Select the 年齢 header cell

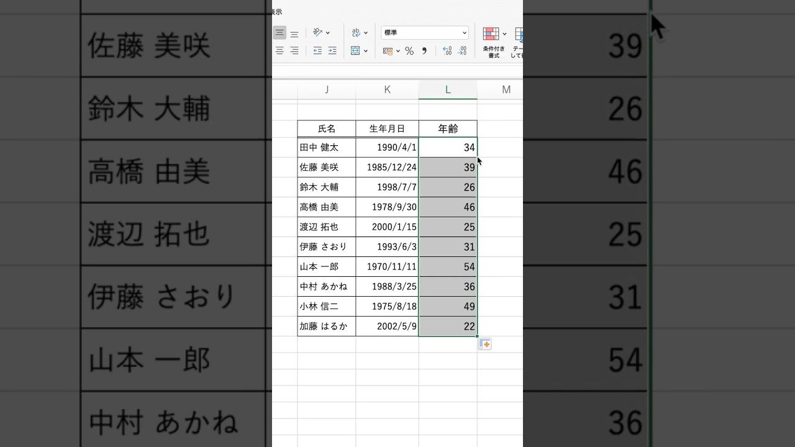(448, 129)
